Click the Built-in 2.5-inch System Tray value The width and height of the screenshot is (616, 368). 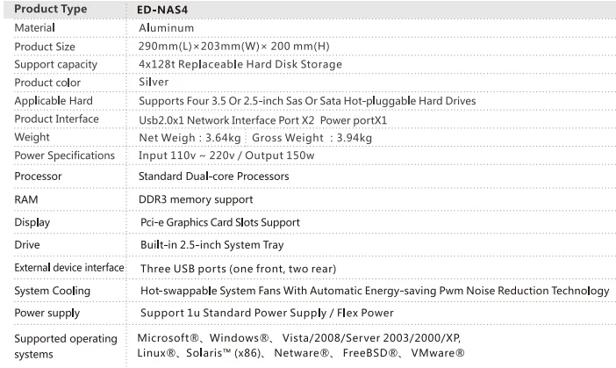point(211,245)
